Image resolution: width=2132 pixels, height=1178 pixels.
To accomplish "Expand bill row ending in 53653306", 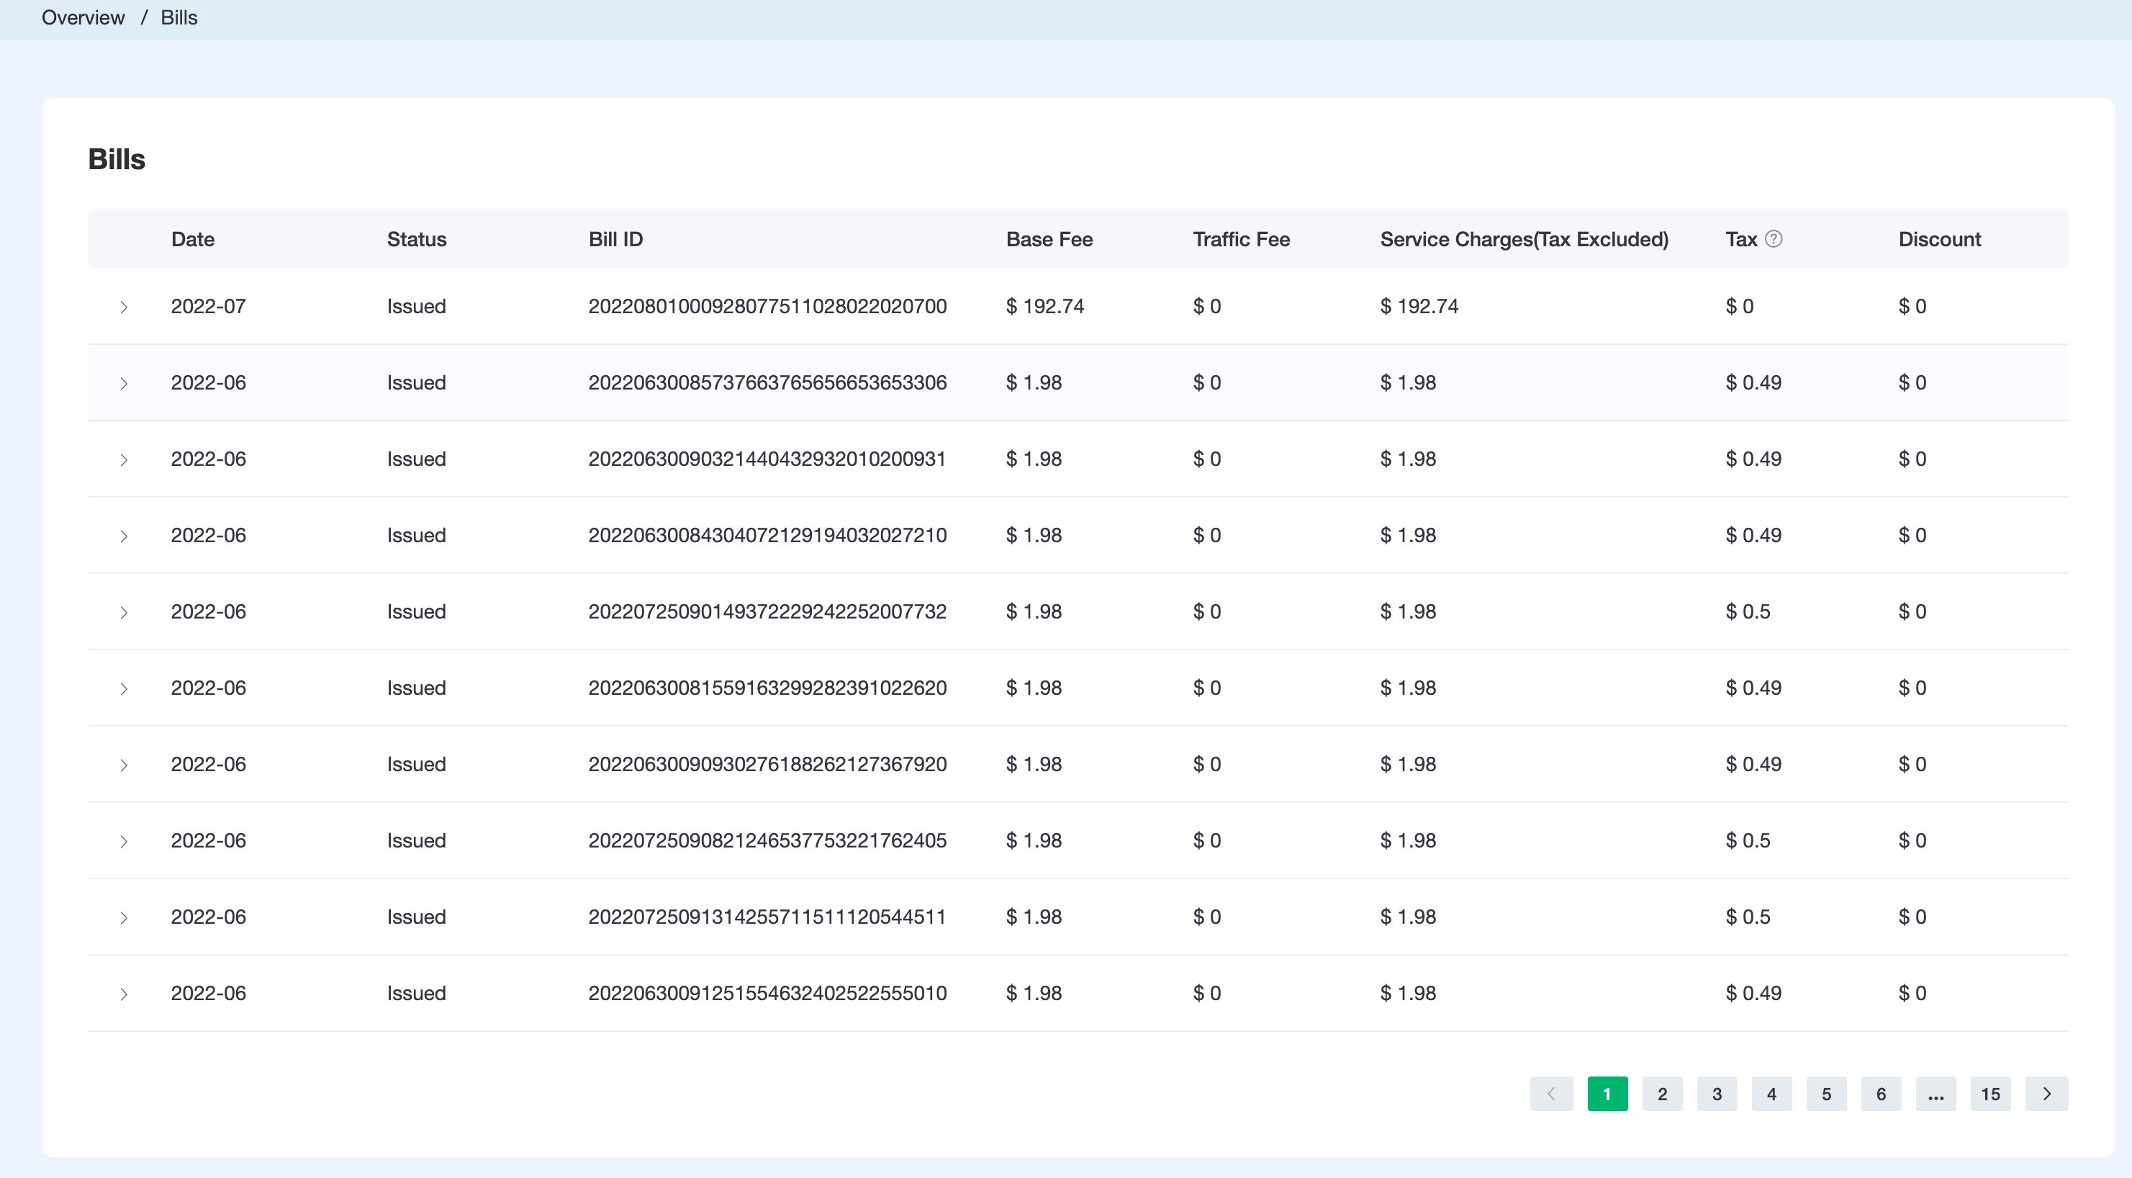I will (x=123, y=383).
